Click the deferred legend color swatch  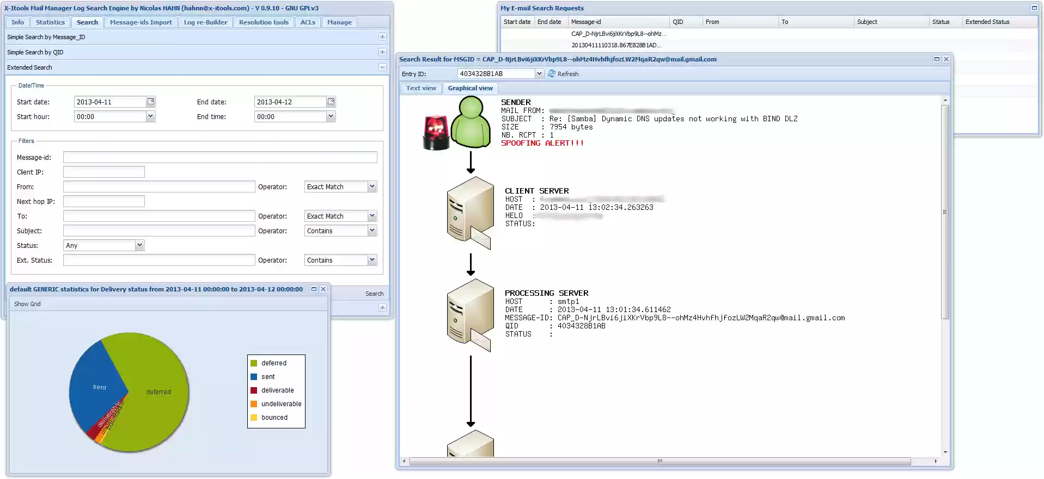pyautogui.click(x=254, y=363)
